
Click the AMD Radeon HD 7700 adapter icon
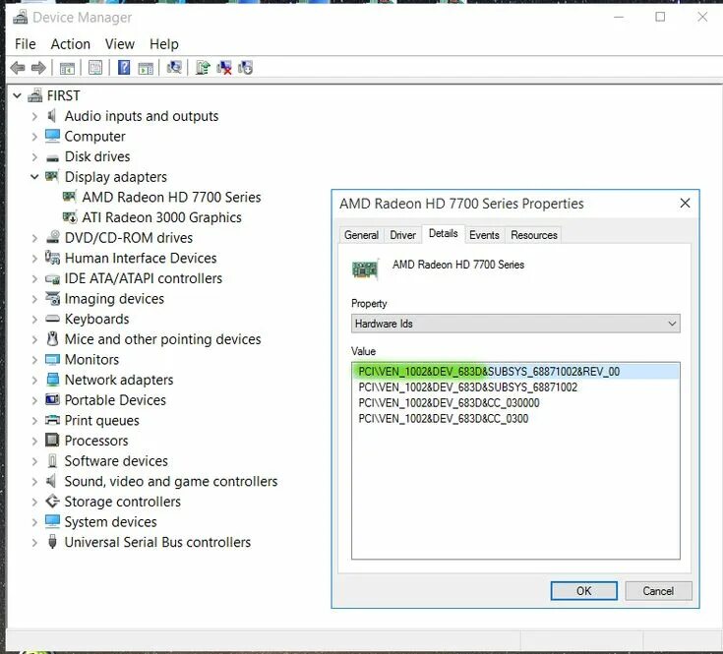(69, 197)
